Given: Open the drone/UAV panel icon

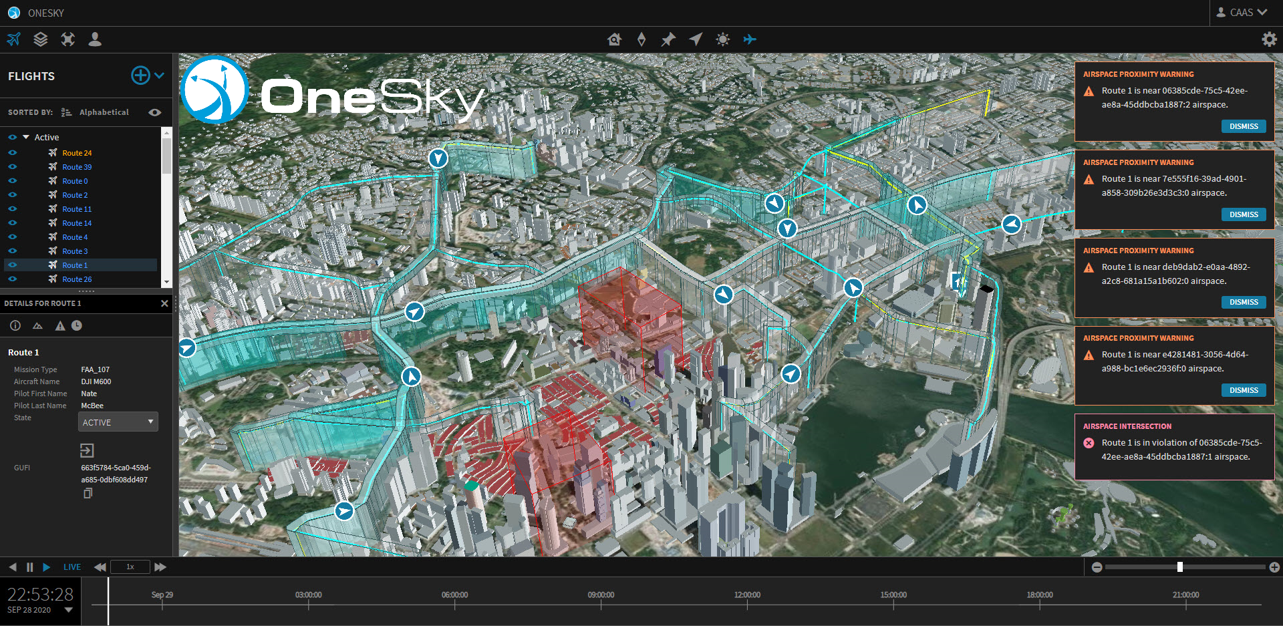Looking at the screenshot, I should 67,39.
